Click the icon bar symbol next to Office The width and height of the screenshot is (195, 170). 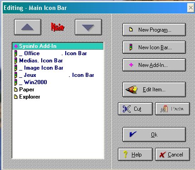click(16, 53)
